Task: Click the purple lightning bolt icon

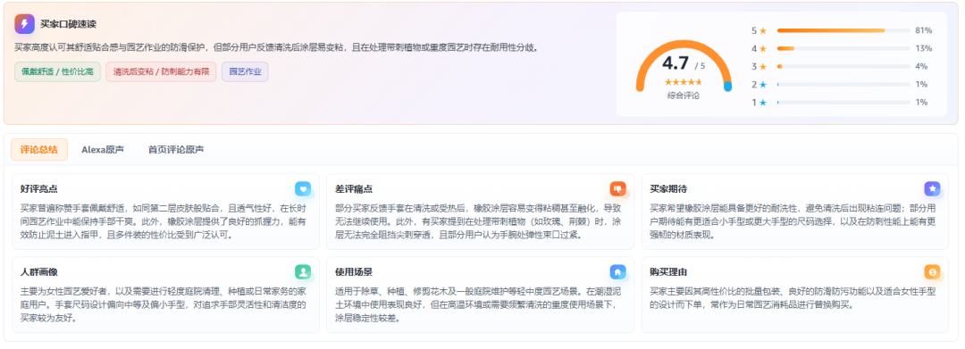Action: (25, 24)
